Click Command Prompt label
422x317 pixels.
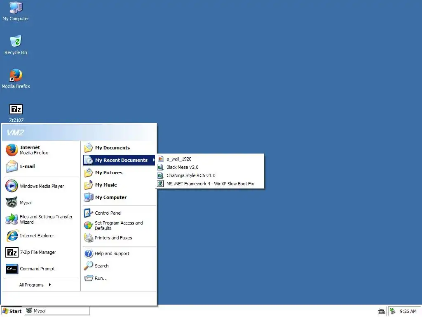[x=37, y=269]
